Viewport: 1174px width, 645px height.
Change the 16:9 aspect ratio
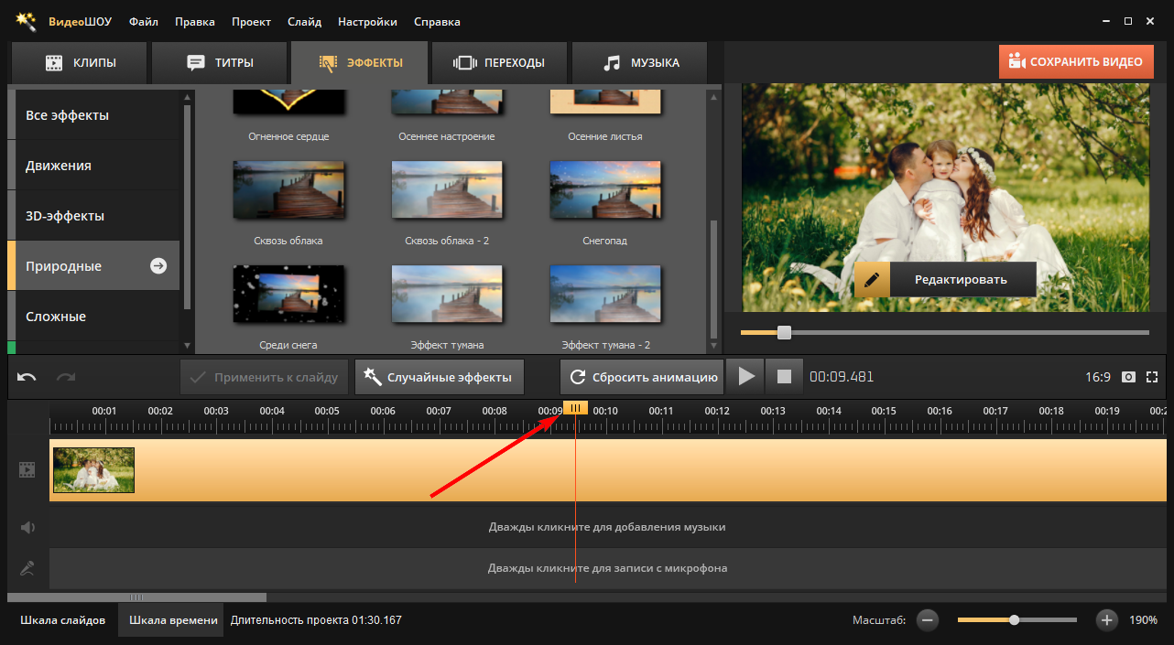1098,377
